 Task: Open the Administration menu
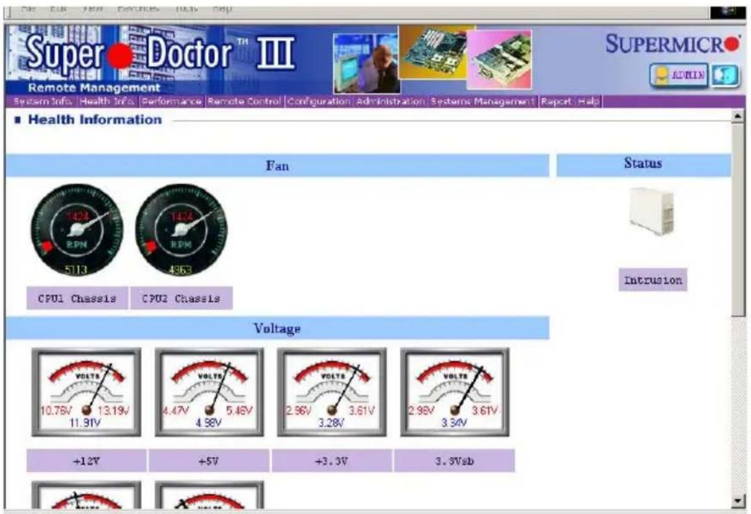390,102
